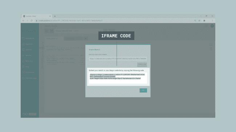The height and width of the screenshot is (132, 236).
Task: Click the 'Embed your sketch' instruction text
Action: tap(116, 70)
